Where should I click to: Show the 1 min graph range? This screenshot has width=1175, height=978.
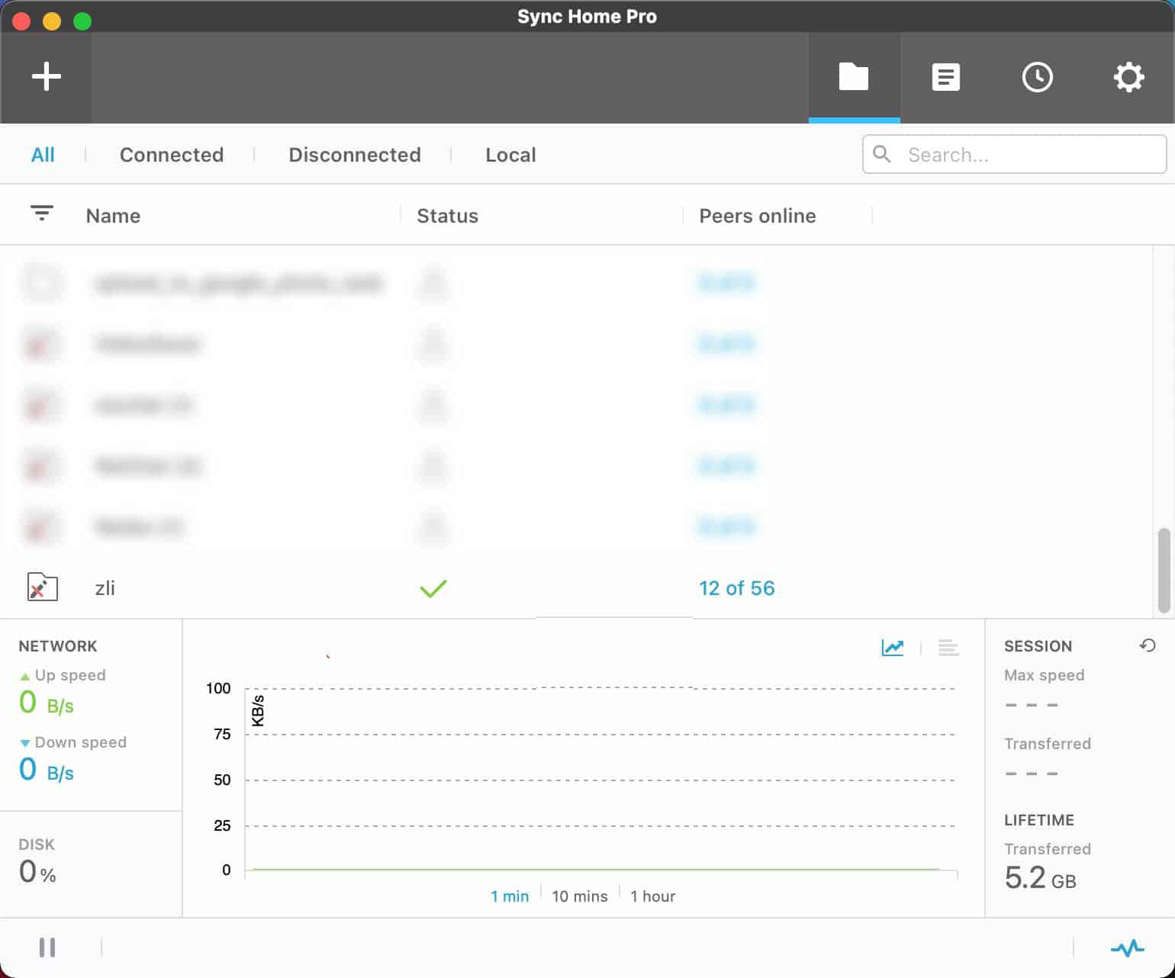click(510, 896)
